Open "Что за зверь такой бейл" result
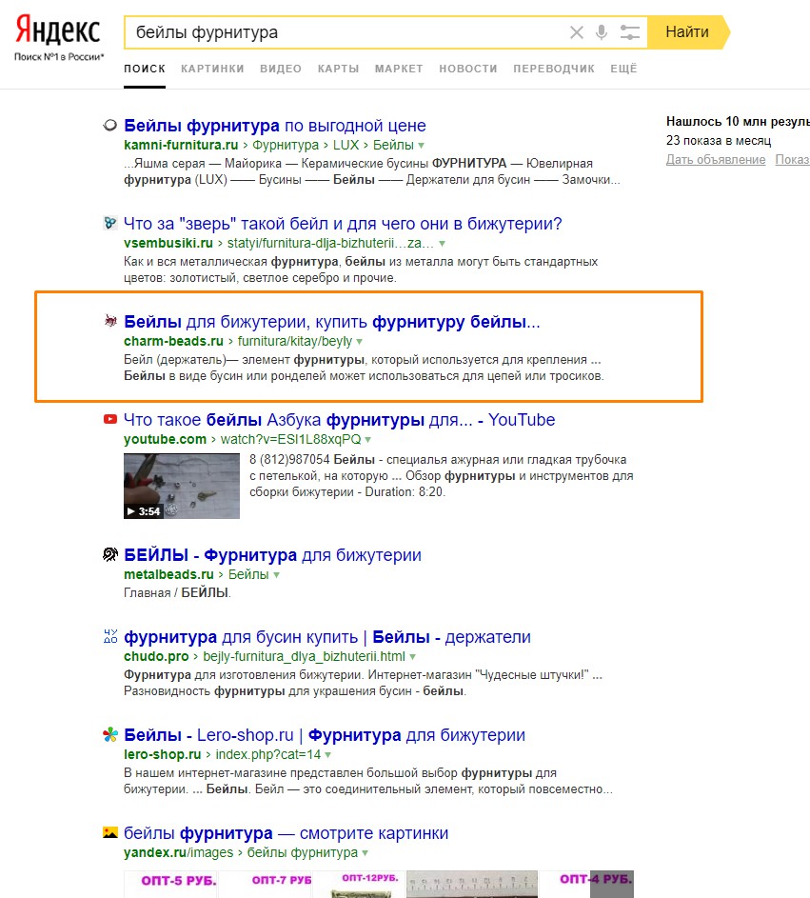Screen dimensions: 810x898 tap(343, 224)
